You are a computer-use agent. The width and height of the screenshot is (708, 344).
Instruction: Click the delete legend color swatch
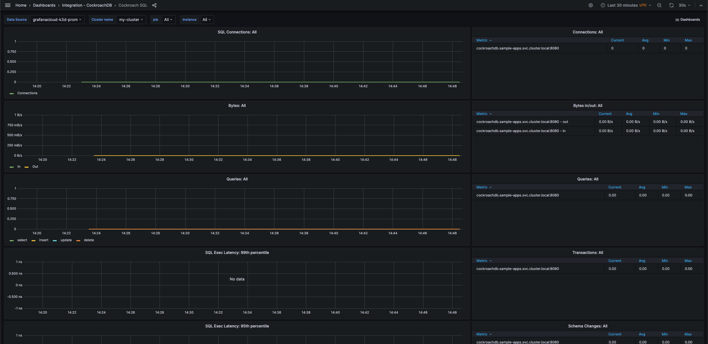[x=78, y=240]
